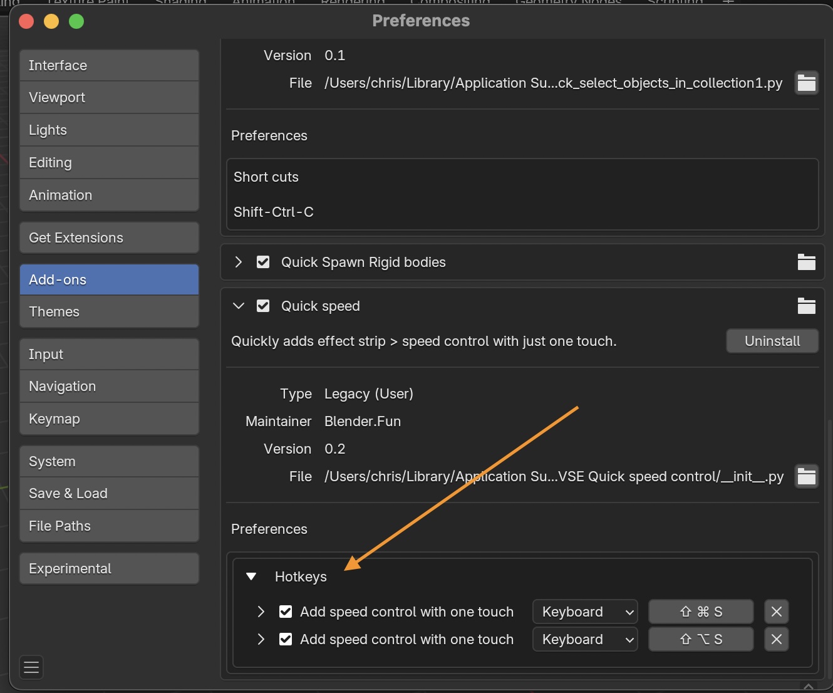Switch to the File Paths tab
This screenshot has height=693, width=833.
pos(109,526)
